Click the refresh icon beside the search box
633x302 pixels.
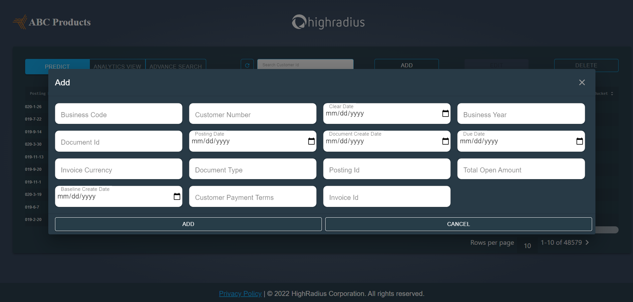[x=247, y=65]
